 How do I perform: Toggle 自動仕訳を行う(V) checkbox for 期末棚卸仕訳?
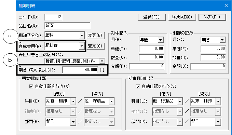coord(138,86)
